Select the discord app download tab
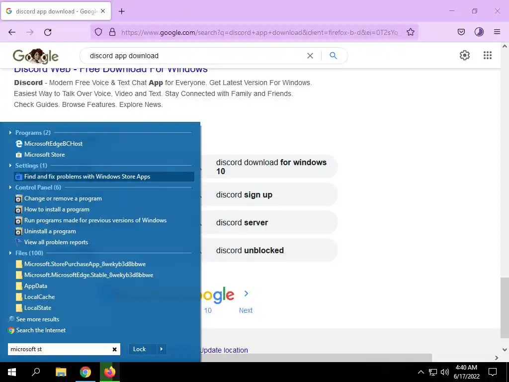The image size is (509, 382). point(56,11)
